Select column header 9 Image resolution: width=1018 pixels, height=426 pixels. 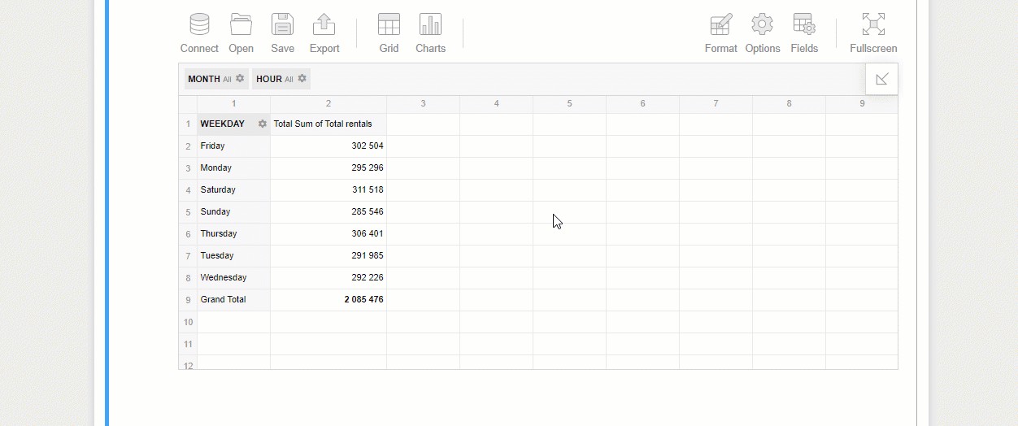[x=862, y=104]
